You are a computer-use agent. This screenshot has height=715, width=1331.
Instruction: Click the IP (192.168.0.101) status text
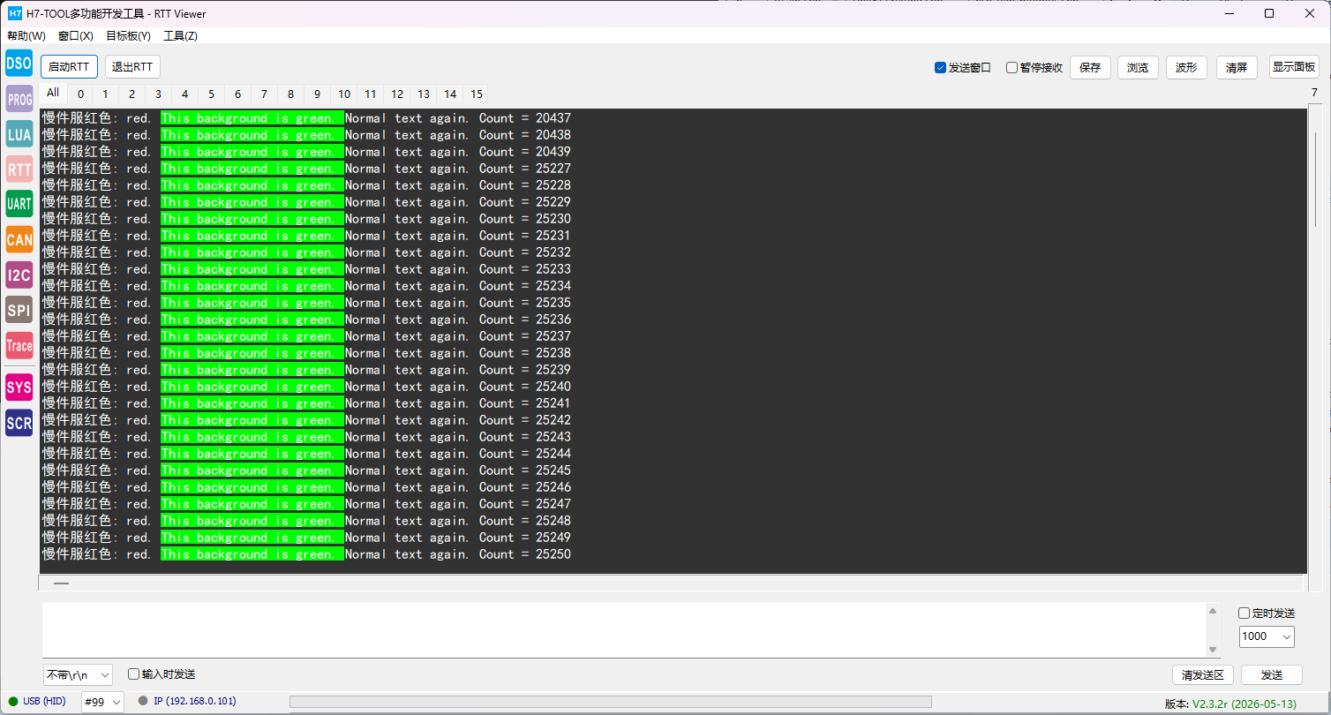coord(194,702)
